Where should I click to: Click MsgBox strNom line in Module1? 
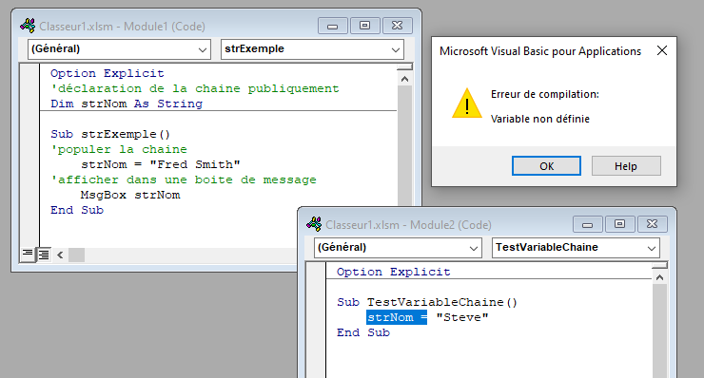coord(130,196)
